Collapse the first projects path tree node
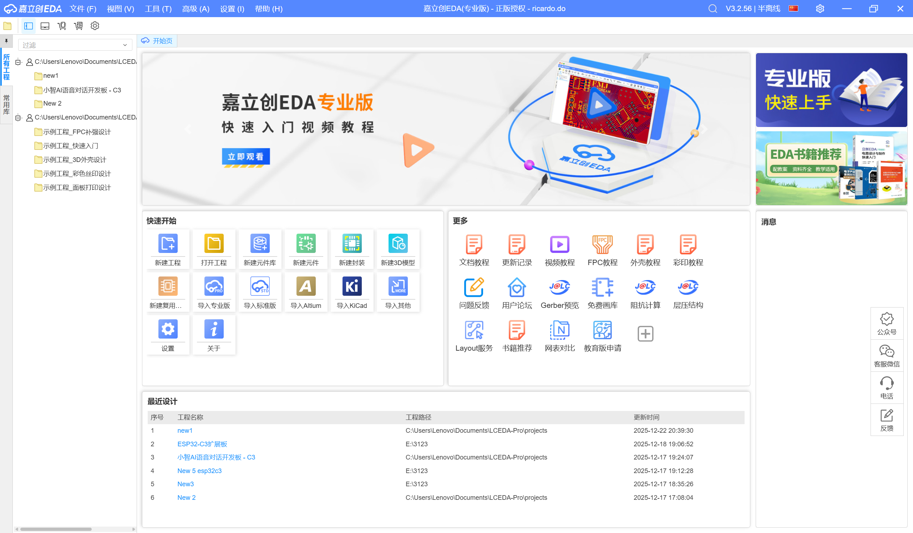913x533 pixels. tap(18, 62)
